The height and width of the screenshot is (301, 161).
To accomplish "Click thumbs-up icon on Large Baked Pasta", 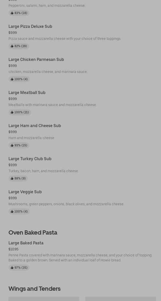I will (x=12, y=268).
